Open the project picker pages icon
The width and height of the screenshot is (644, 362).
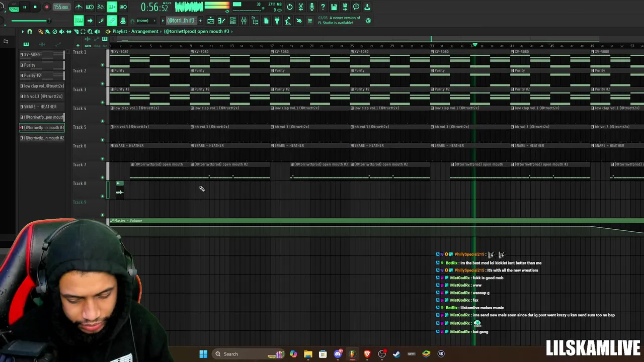(x=266, y=21)
